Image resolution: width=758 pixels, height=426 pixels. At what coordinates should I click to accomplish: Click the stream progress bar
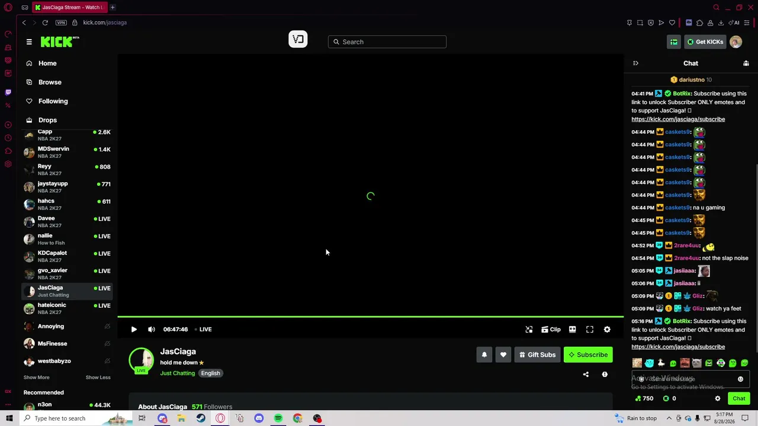coord(370,317)
